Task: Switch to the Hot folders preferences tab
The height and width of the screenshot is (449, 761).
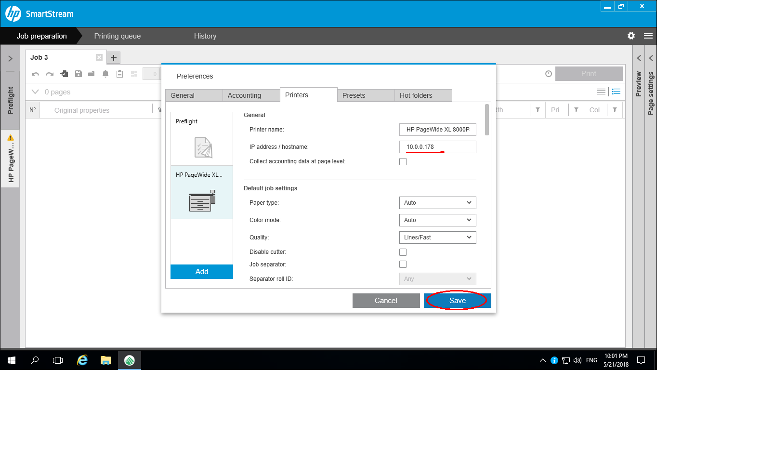Action: (423, 95)
